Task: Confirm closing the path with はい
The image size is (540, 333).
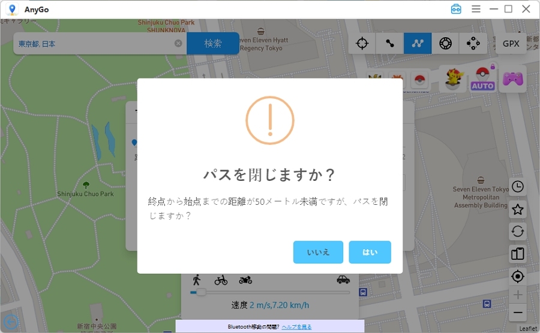Action: 370,252
